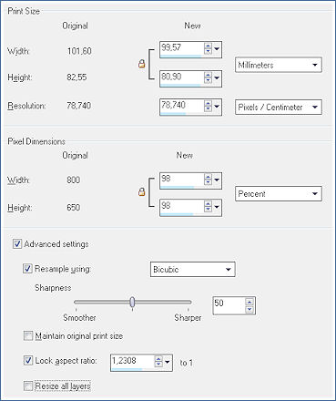
Task: Open slider popup arrow beside pixel Height field
Action: click(x=217, y=207)
